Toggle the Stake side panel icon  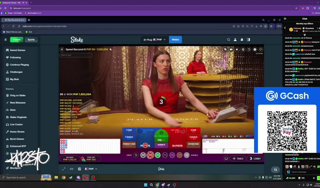click(x=248, y=40)
